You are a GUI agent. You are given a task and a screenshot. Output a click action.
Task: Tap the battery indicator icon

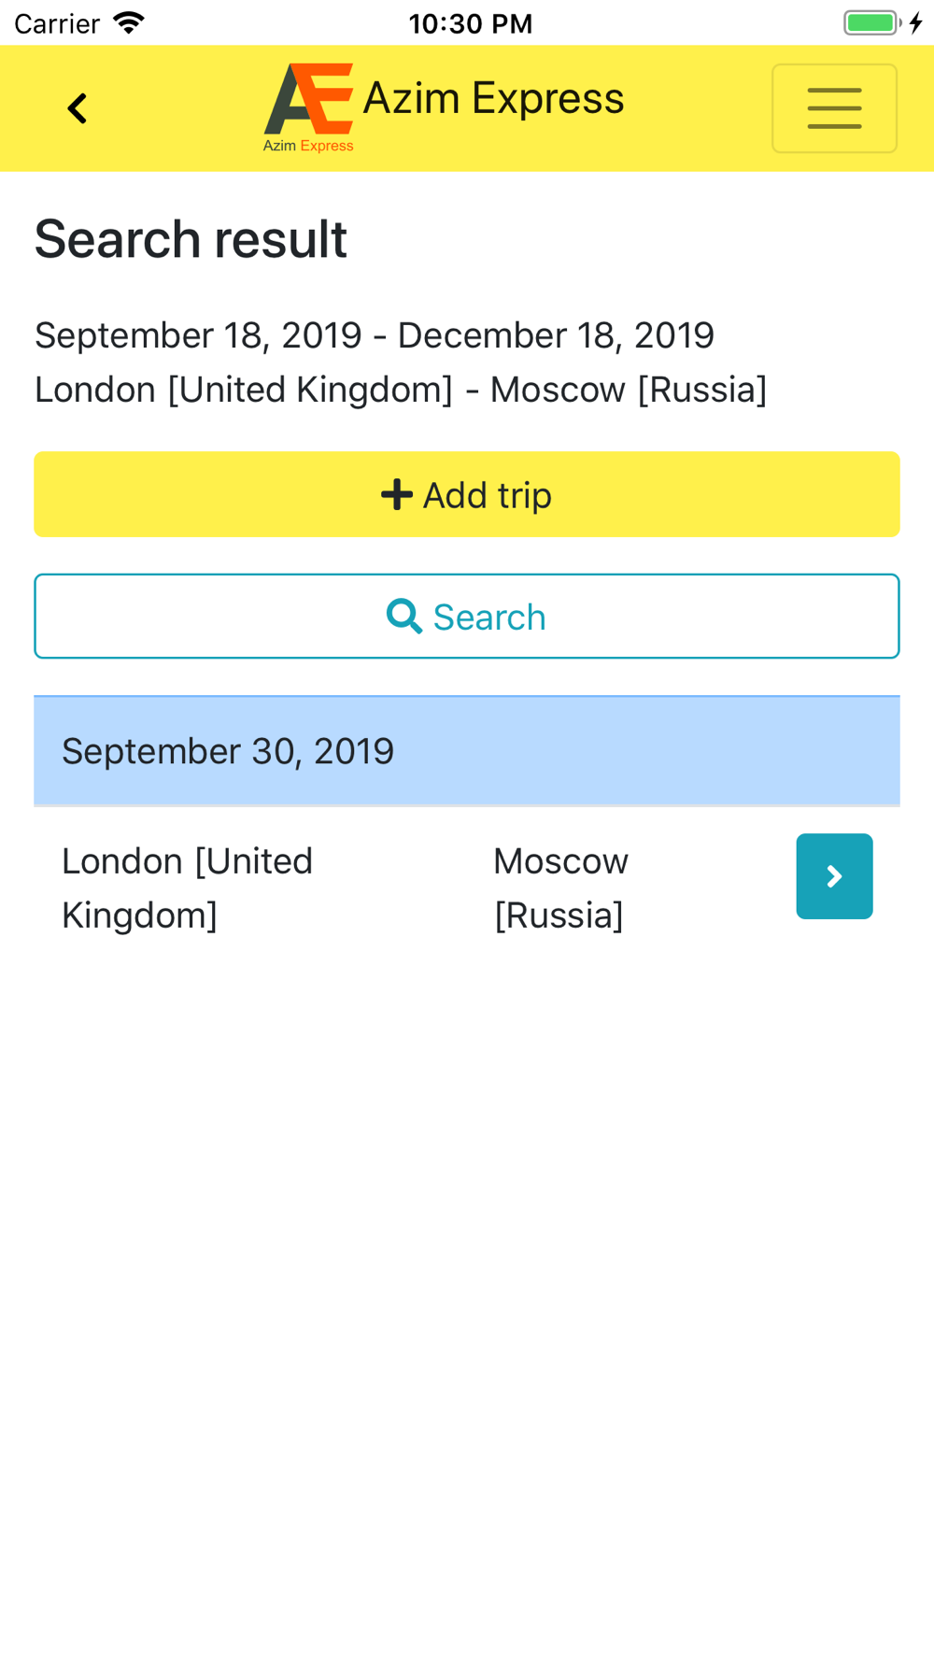(x=872, y=22)
